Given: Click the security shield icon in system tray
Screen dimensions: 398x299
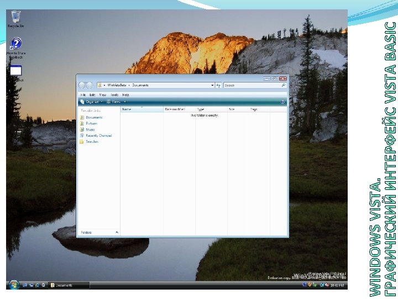Looking at the screenshot, I should pos(310,285).
